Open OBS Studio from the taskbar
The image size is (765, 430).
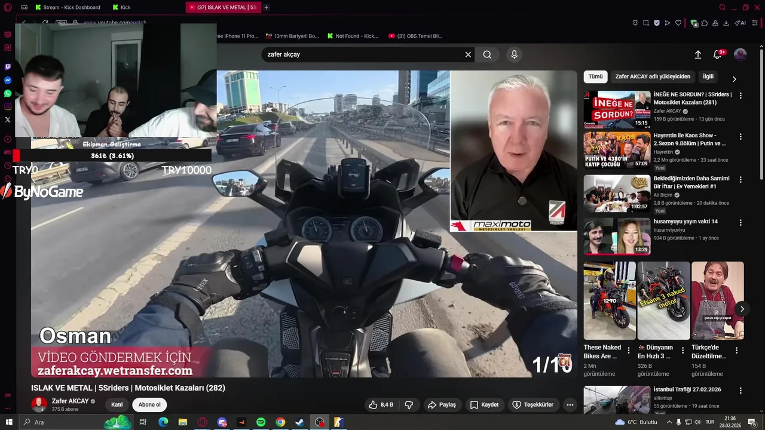click(320, 422)
